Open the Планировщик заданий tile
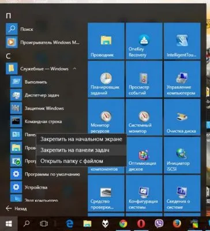 tap(106, 79)
